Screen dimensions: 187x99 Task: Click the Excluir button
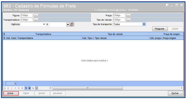point(42,93)
